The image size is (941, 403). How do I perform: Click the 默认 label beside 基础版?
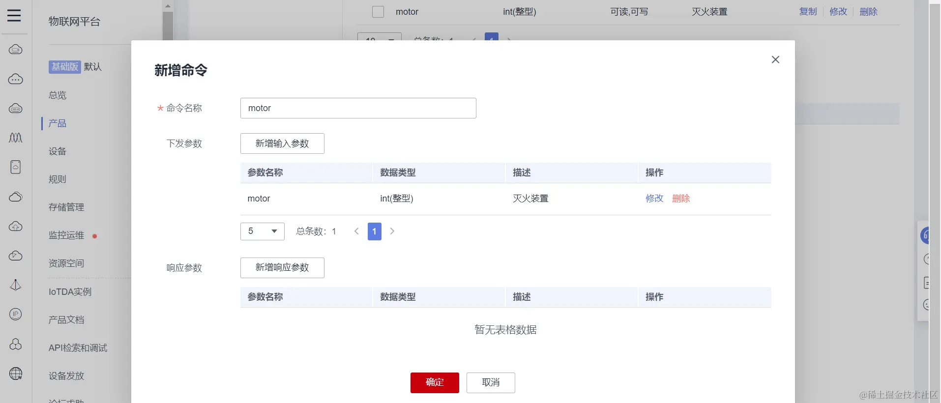pos(92,67)
